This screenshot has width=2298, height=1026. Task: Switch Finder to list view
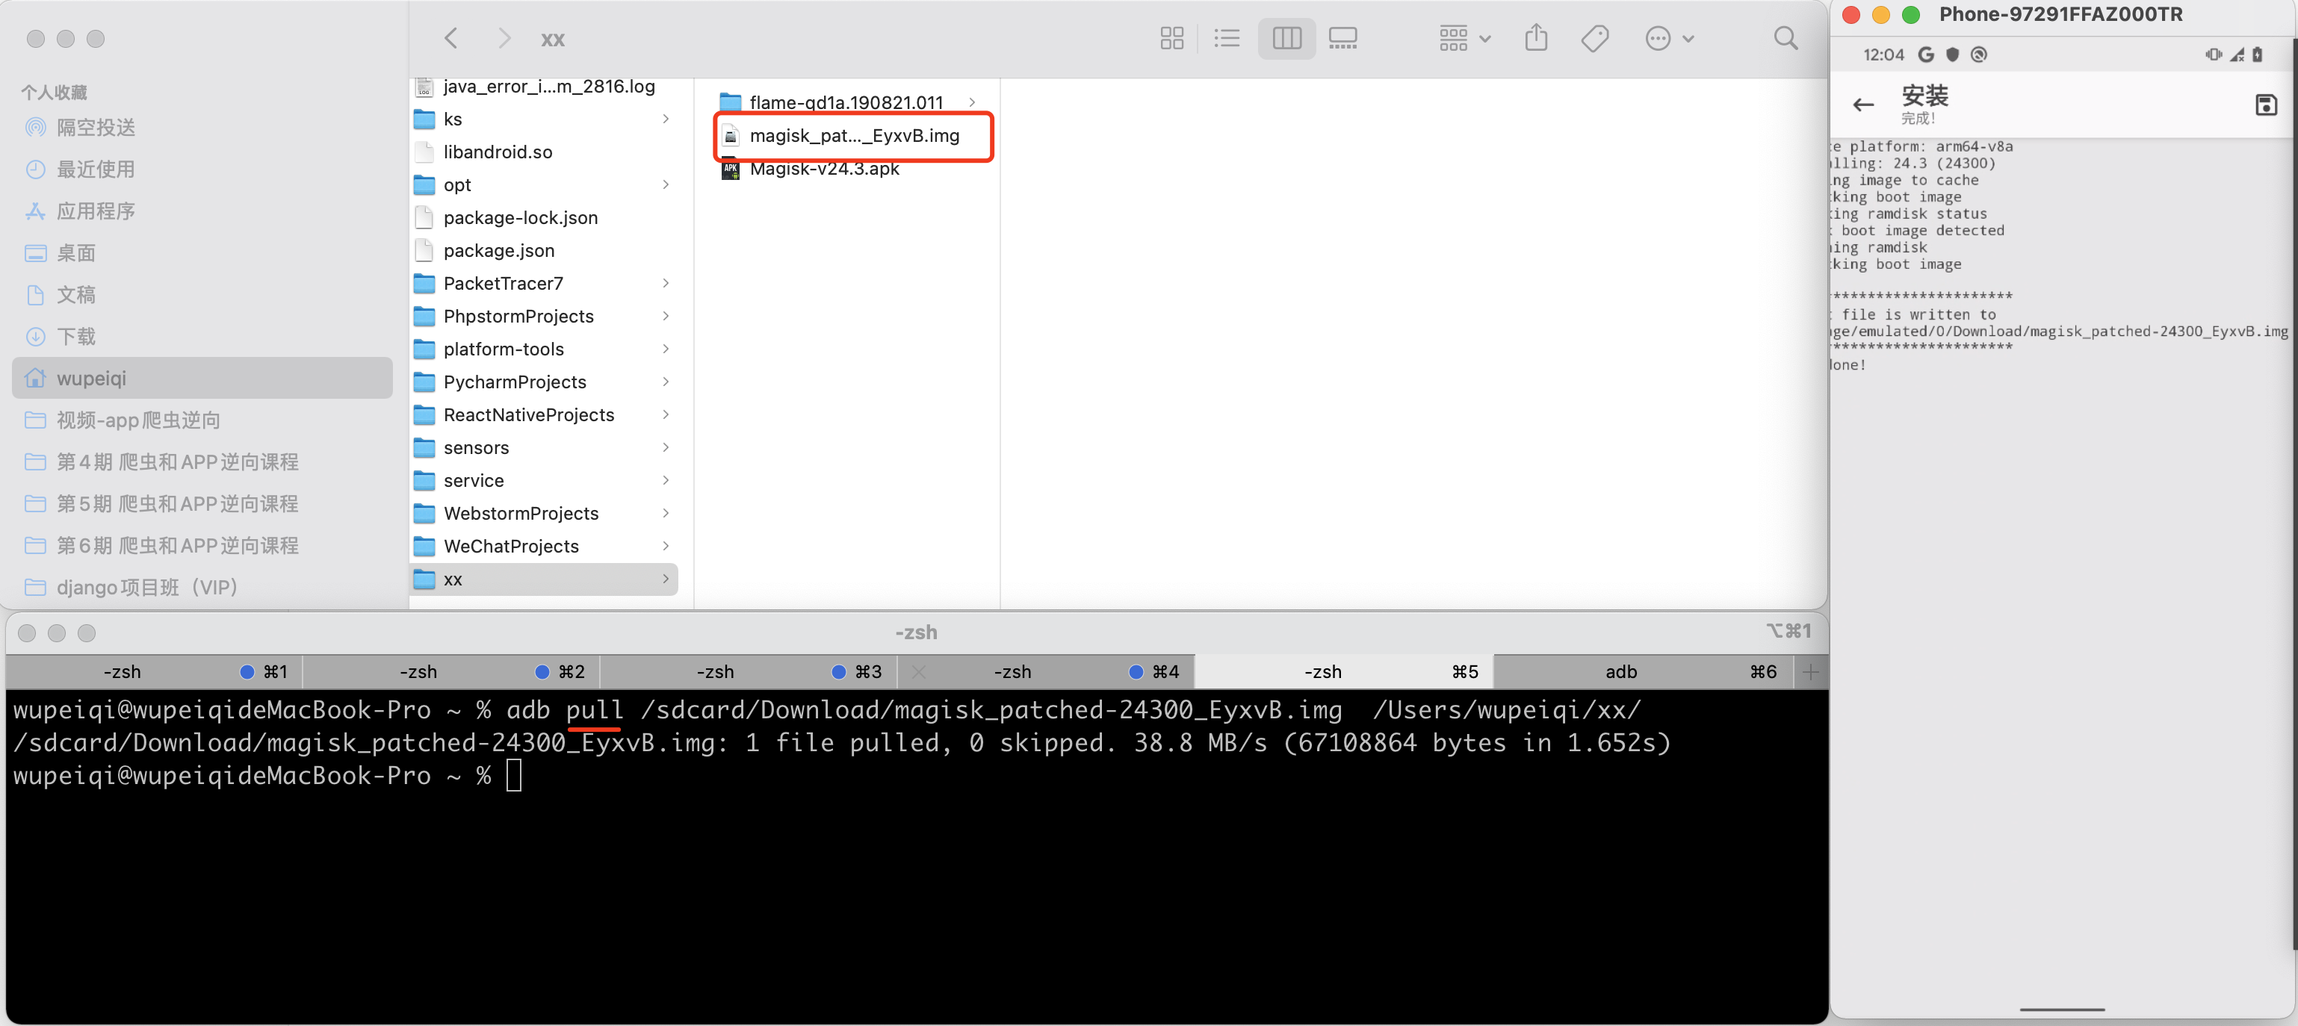coord(1227,38)
